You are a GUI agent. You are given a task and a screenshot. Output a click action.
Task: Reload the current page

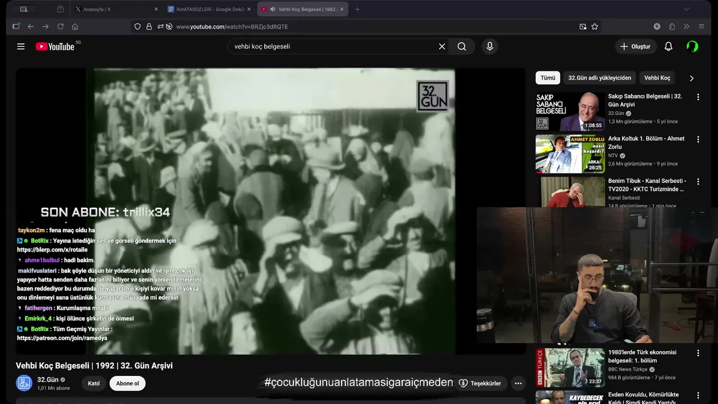click(61, 26)
